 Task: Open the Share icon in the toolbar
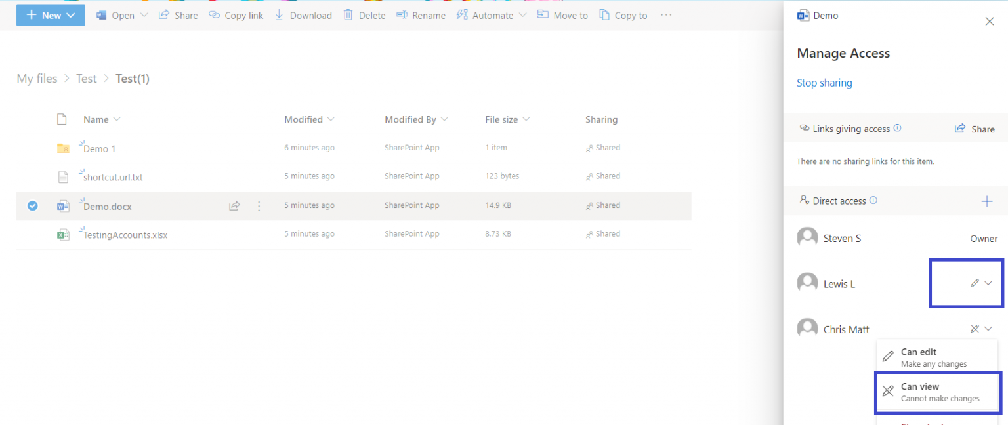coord(163,15)
